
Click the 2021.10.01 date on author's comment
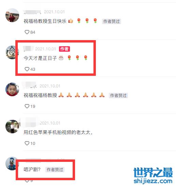45,49
